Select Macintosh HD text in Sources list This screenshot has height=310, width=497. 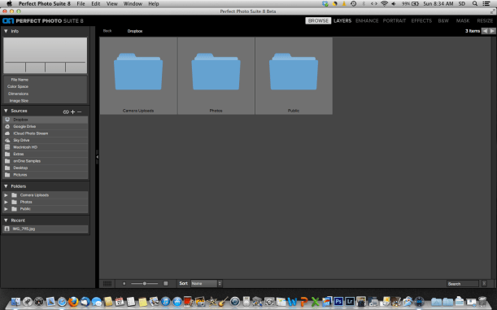[x=25, y=147]
